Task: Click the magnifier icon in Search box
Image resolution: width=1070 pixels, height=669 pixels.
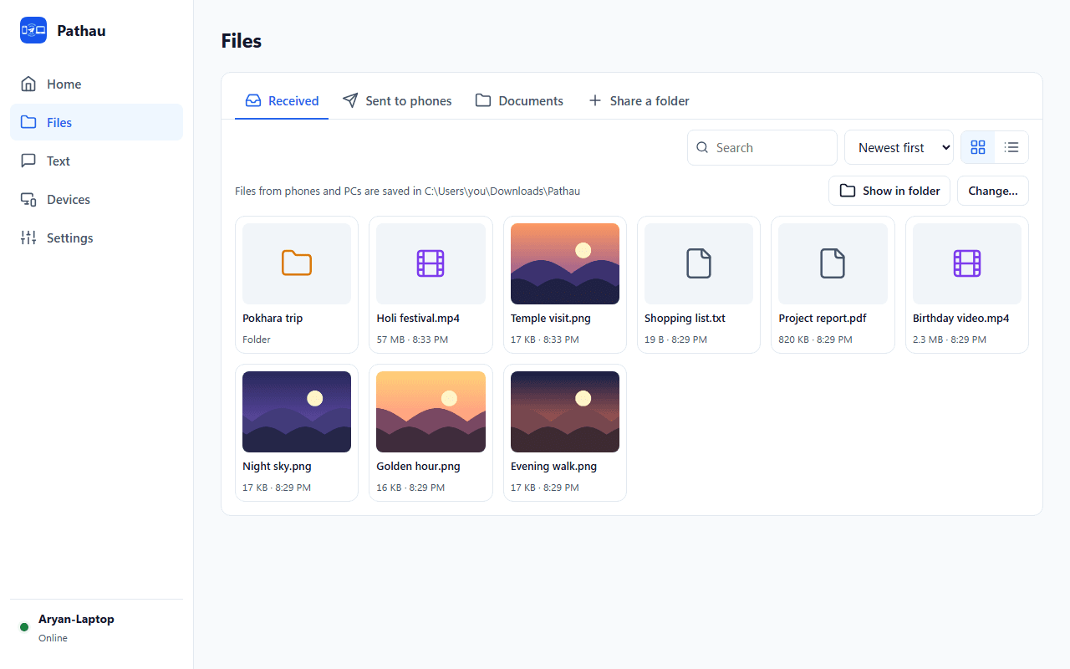Action: coord(702,148)
